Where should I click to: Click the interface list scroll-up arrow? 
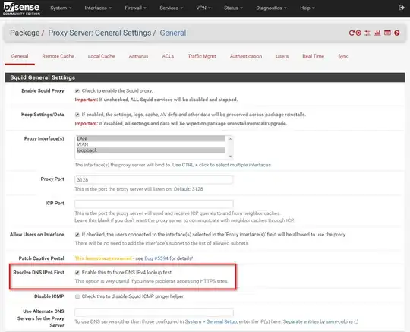click(230, 139)
